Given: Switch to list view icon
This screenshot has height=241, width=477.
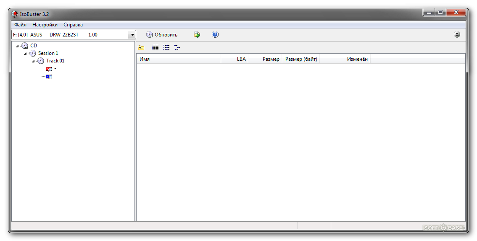Looking at the screenshot, I should click(x=166, y=48).
